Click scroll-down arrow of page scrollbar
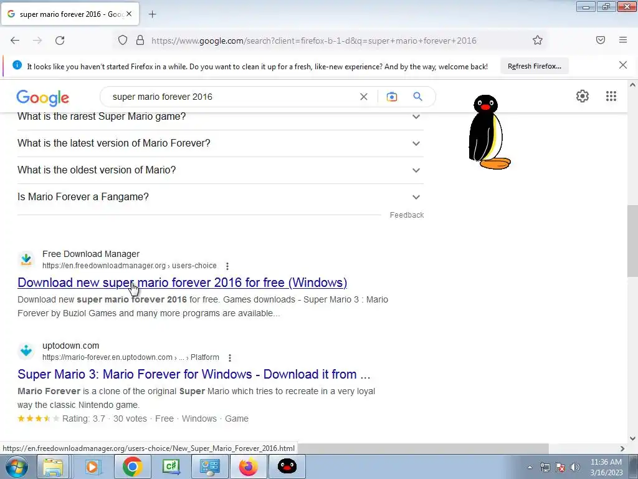 [632, 438]
